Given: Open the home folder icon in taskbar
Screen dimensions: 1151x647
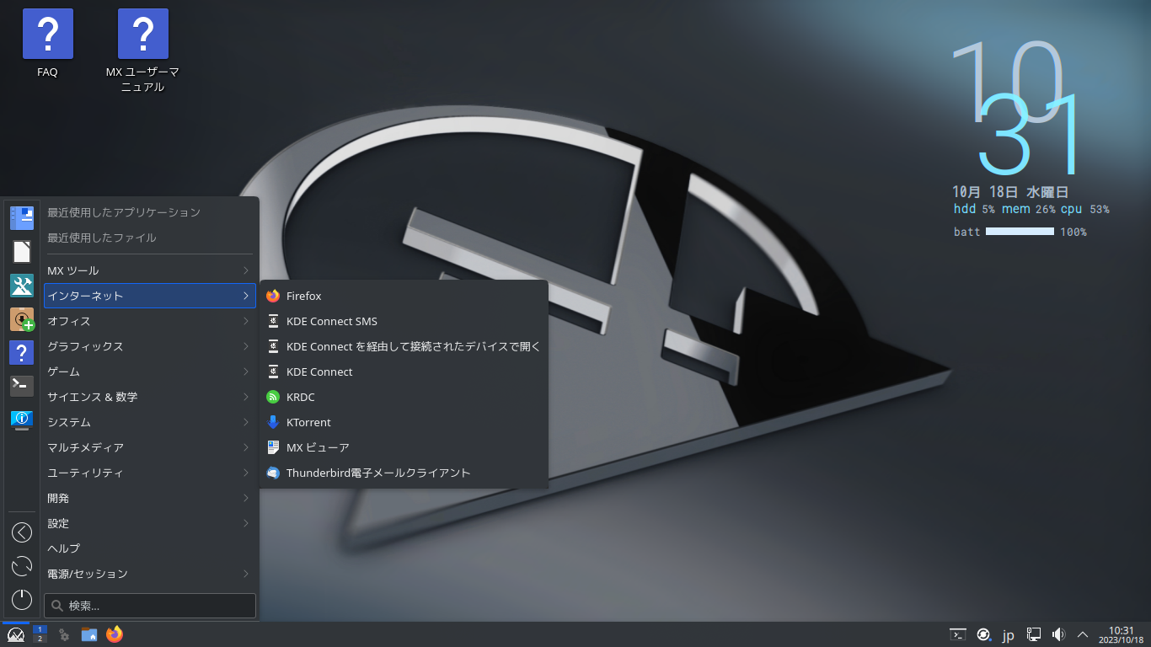Looking at the screenshot, I should tap(89, 634).
